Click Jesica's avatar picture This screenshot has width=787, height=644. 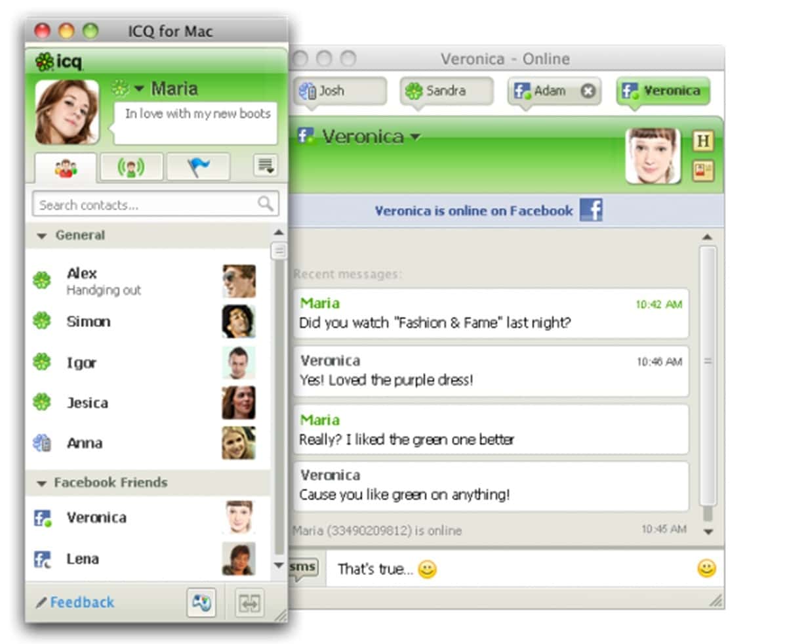239,402
